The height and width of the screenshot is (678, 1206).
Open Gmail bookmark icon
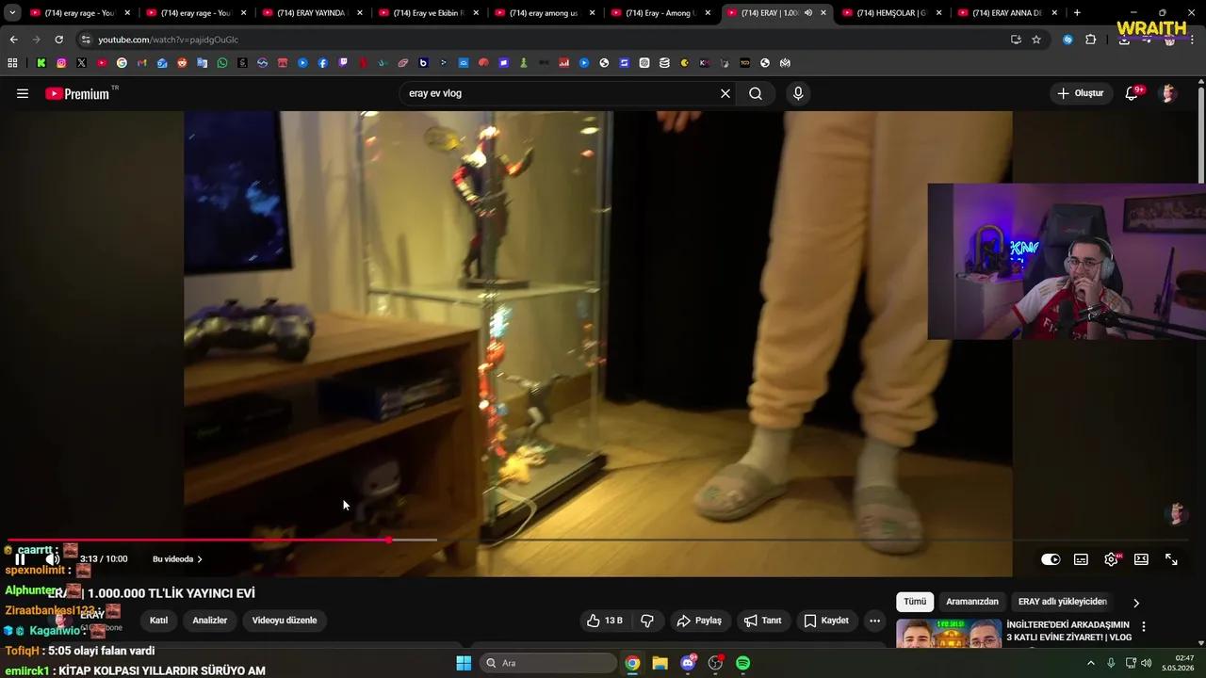[x=141, y=63]
